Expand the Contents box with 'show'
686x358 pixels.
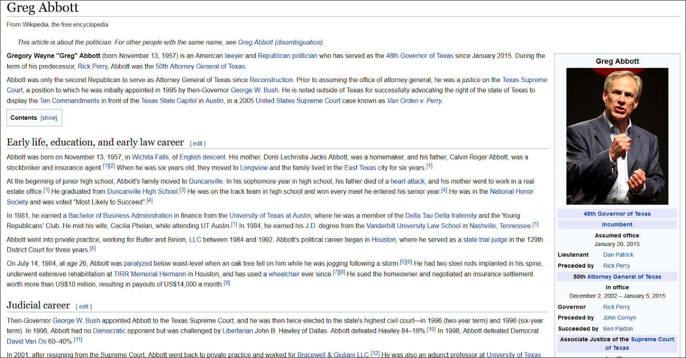(49, 118)
